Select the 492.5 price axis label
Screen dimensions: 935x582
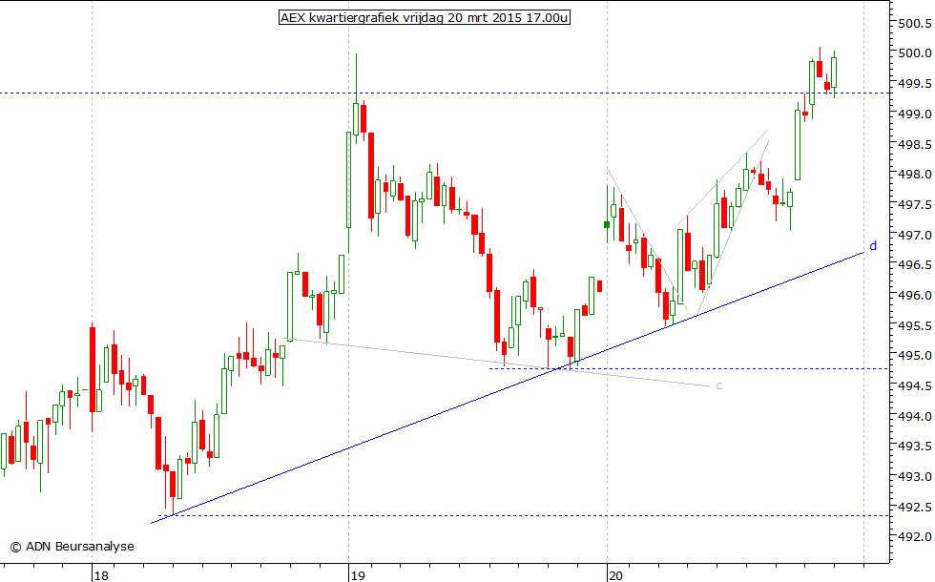click(x=915, y=507)
